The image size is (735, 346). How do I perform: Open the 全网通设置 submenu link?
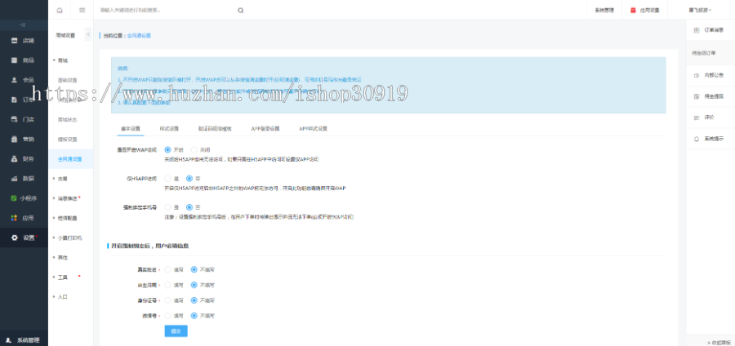point(70,159)
